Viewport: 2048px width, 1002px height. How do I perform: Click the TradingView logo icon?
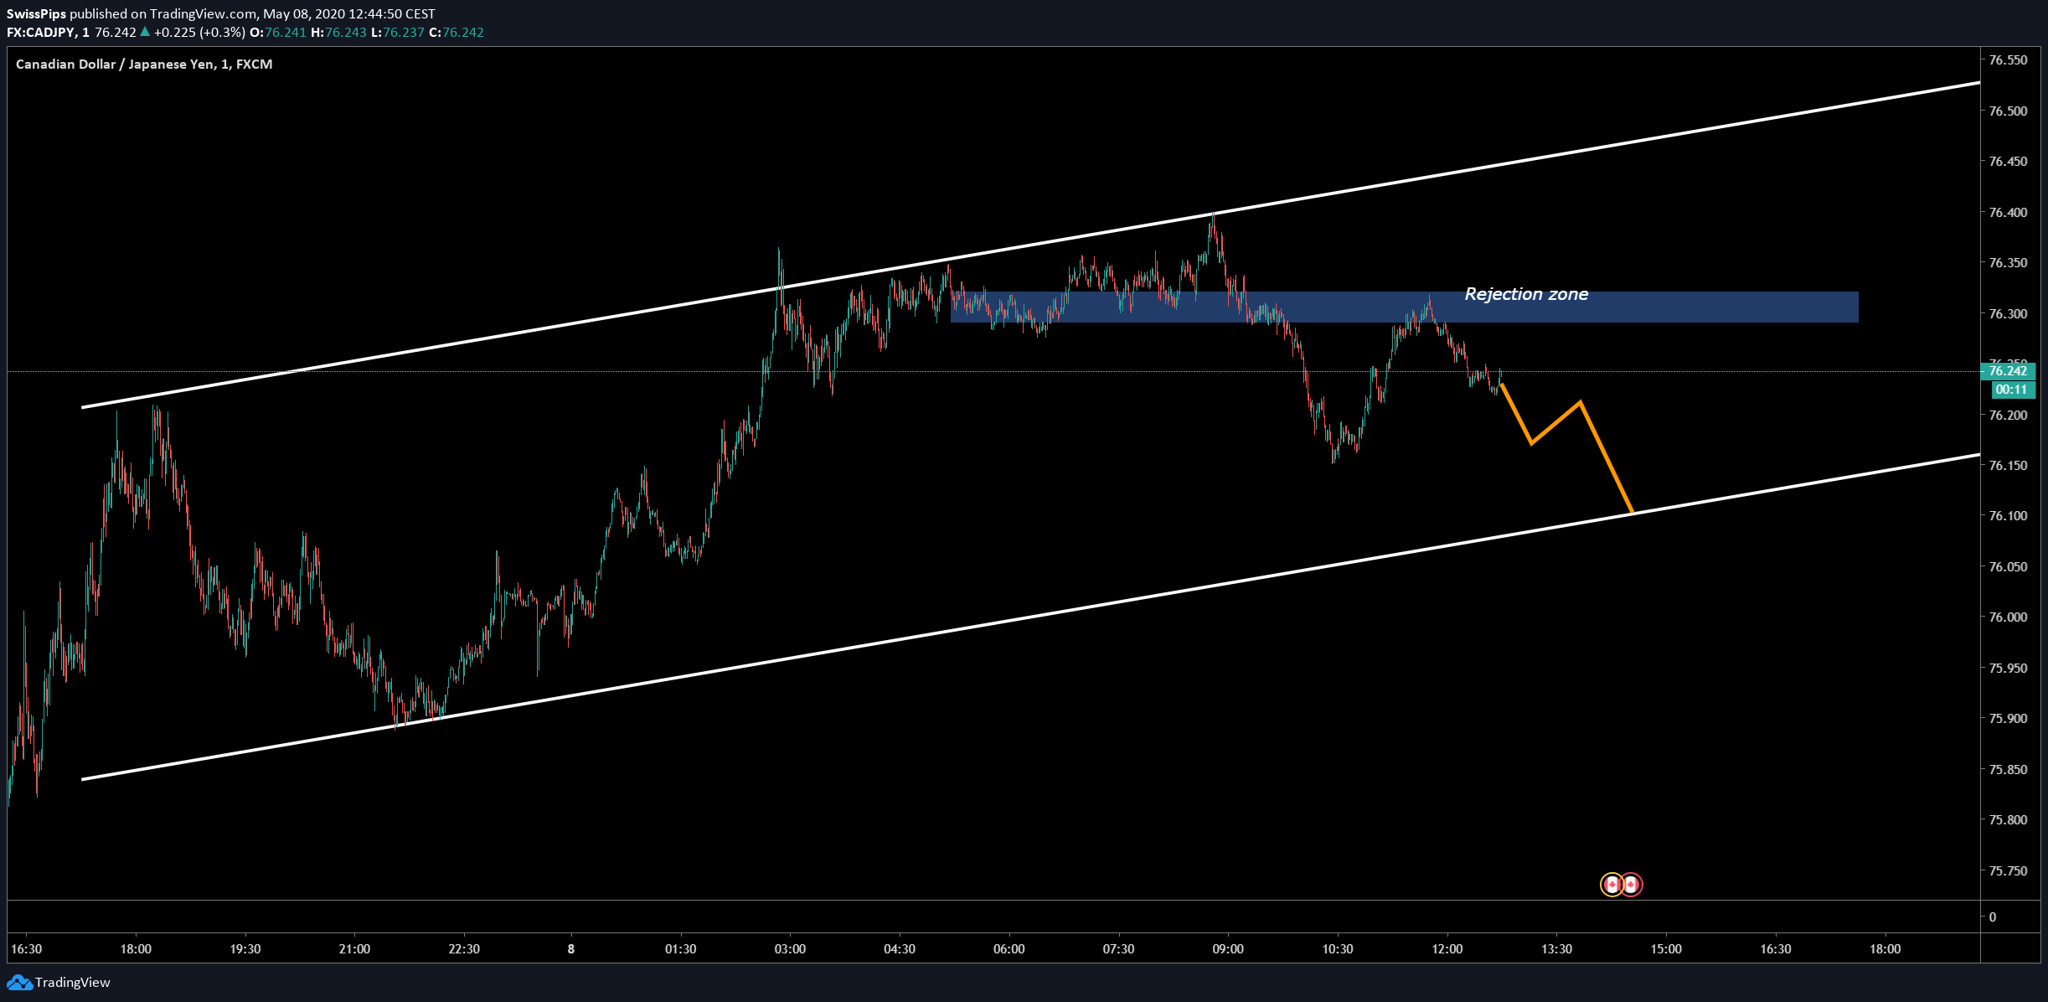click(x=19, y=982)
